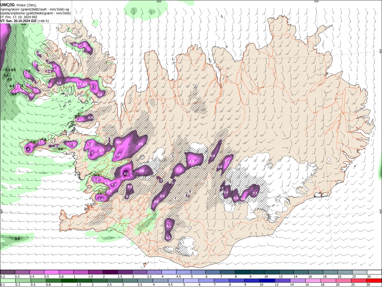The width and height of the screenshot is (382, 287).
Task: Select the bright red rain swatch after 30
Action: click(374, 280)
